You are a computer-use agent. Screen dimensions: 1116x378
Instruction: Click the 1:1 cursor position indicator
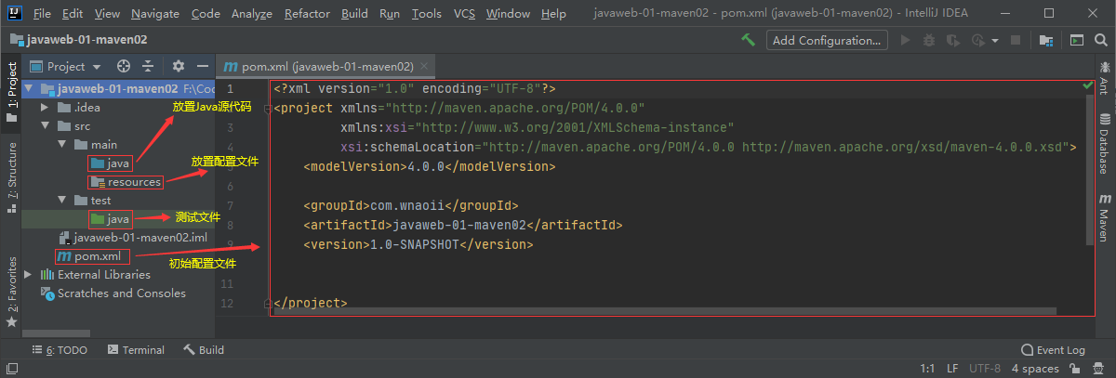(x=927, y=369)
